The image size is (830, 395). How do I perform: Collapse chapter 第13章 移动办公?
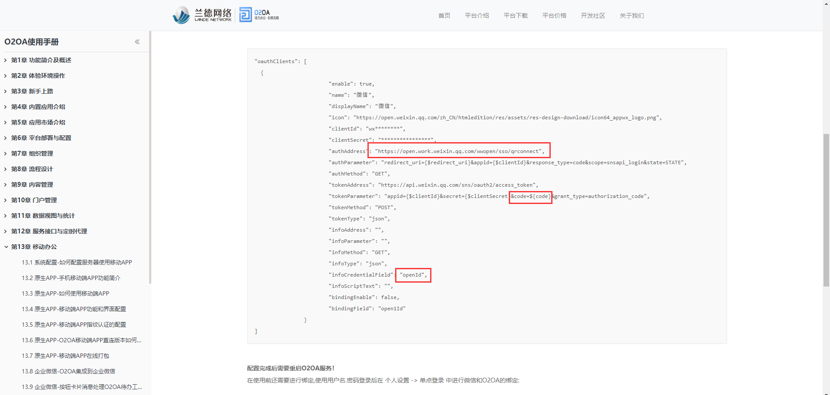click(6, 247)
